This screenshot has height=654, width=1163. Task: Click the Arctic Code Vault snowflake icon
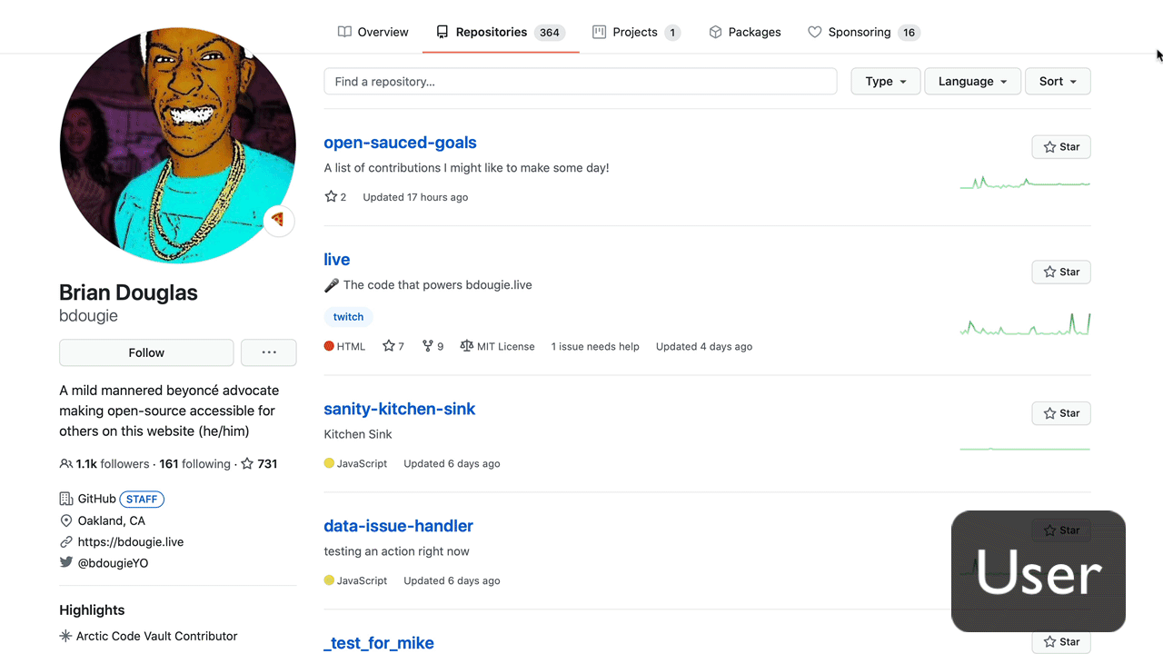(65, 636)
